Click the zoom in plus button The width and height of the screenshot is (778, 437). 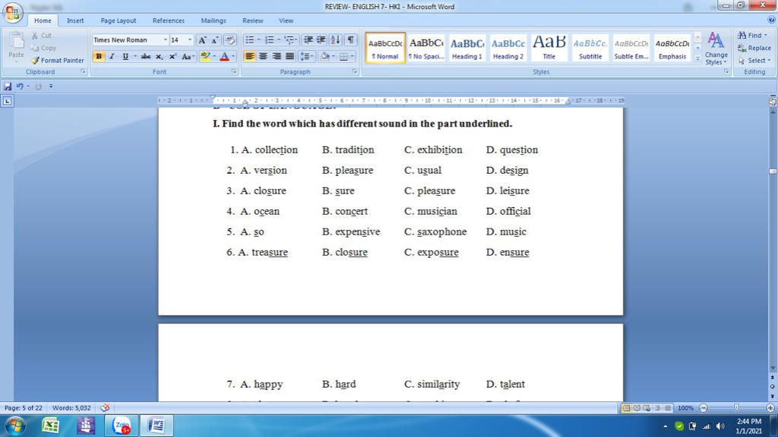pyautogui.click(x=770, y=407)
